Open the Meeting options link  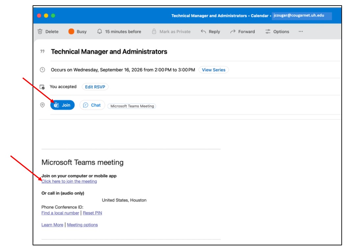coord(82,225)
